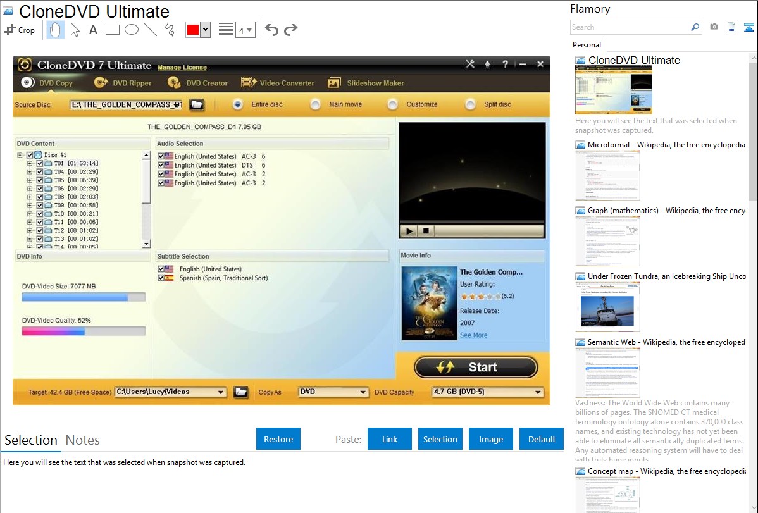758x513 pixels.
Task: Toggle the English AC-3 6 audio checkbox
Action: pyautogui.click(x=161, y=156)
